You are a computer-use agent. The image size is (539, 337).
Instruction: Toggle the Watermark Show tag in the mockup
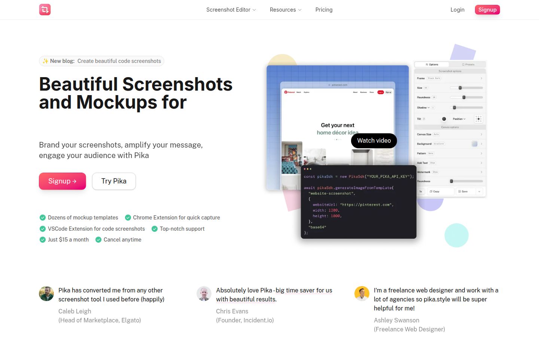[435, 172]
